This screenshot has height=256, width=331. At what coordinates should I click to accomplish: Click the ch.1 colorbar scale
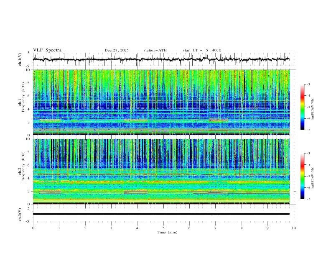pos(302,107)
